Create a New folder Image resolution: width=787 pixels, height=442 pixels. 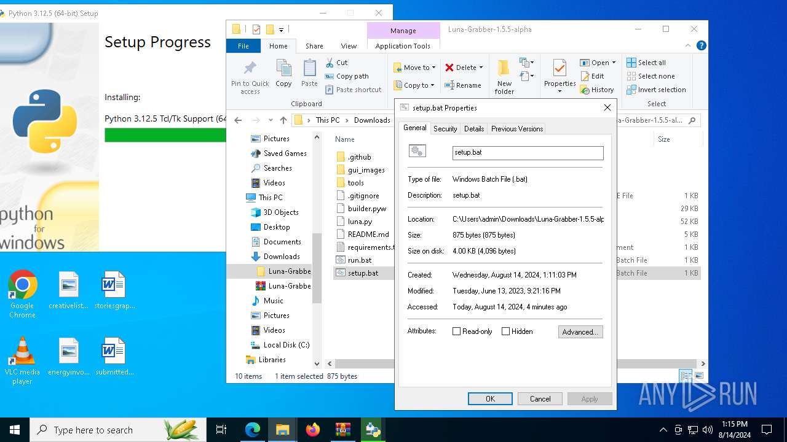(504, 77)
